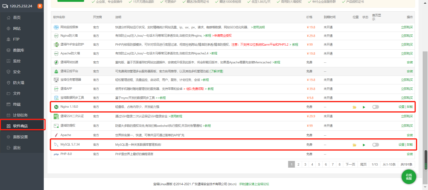The width and height of the screenshot is (428, 190).
Task: Open the Nginx install folder icon
Action: click(x=354, y=107)
